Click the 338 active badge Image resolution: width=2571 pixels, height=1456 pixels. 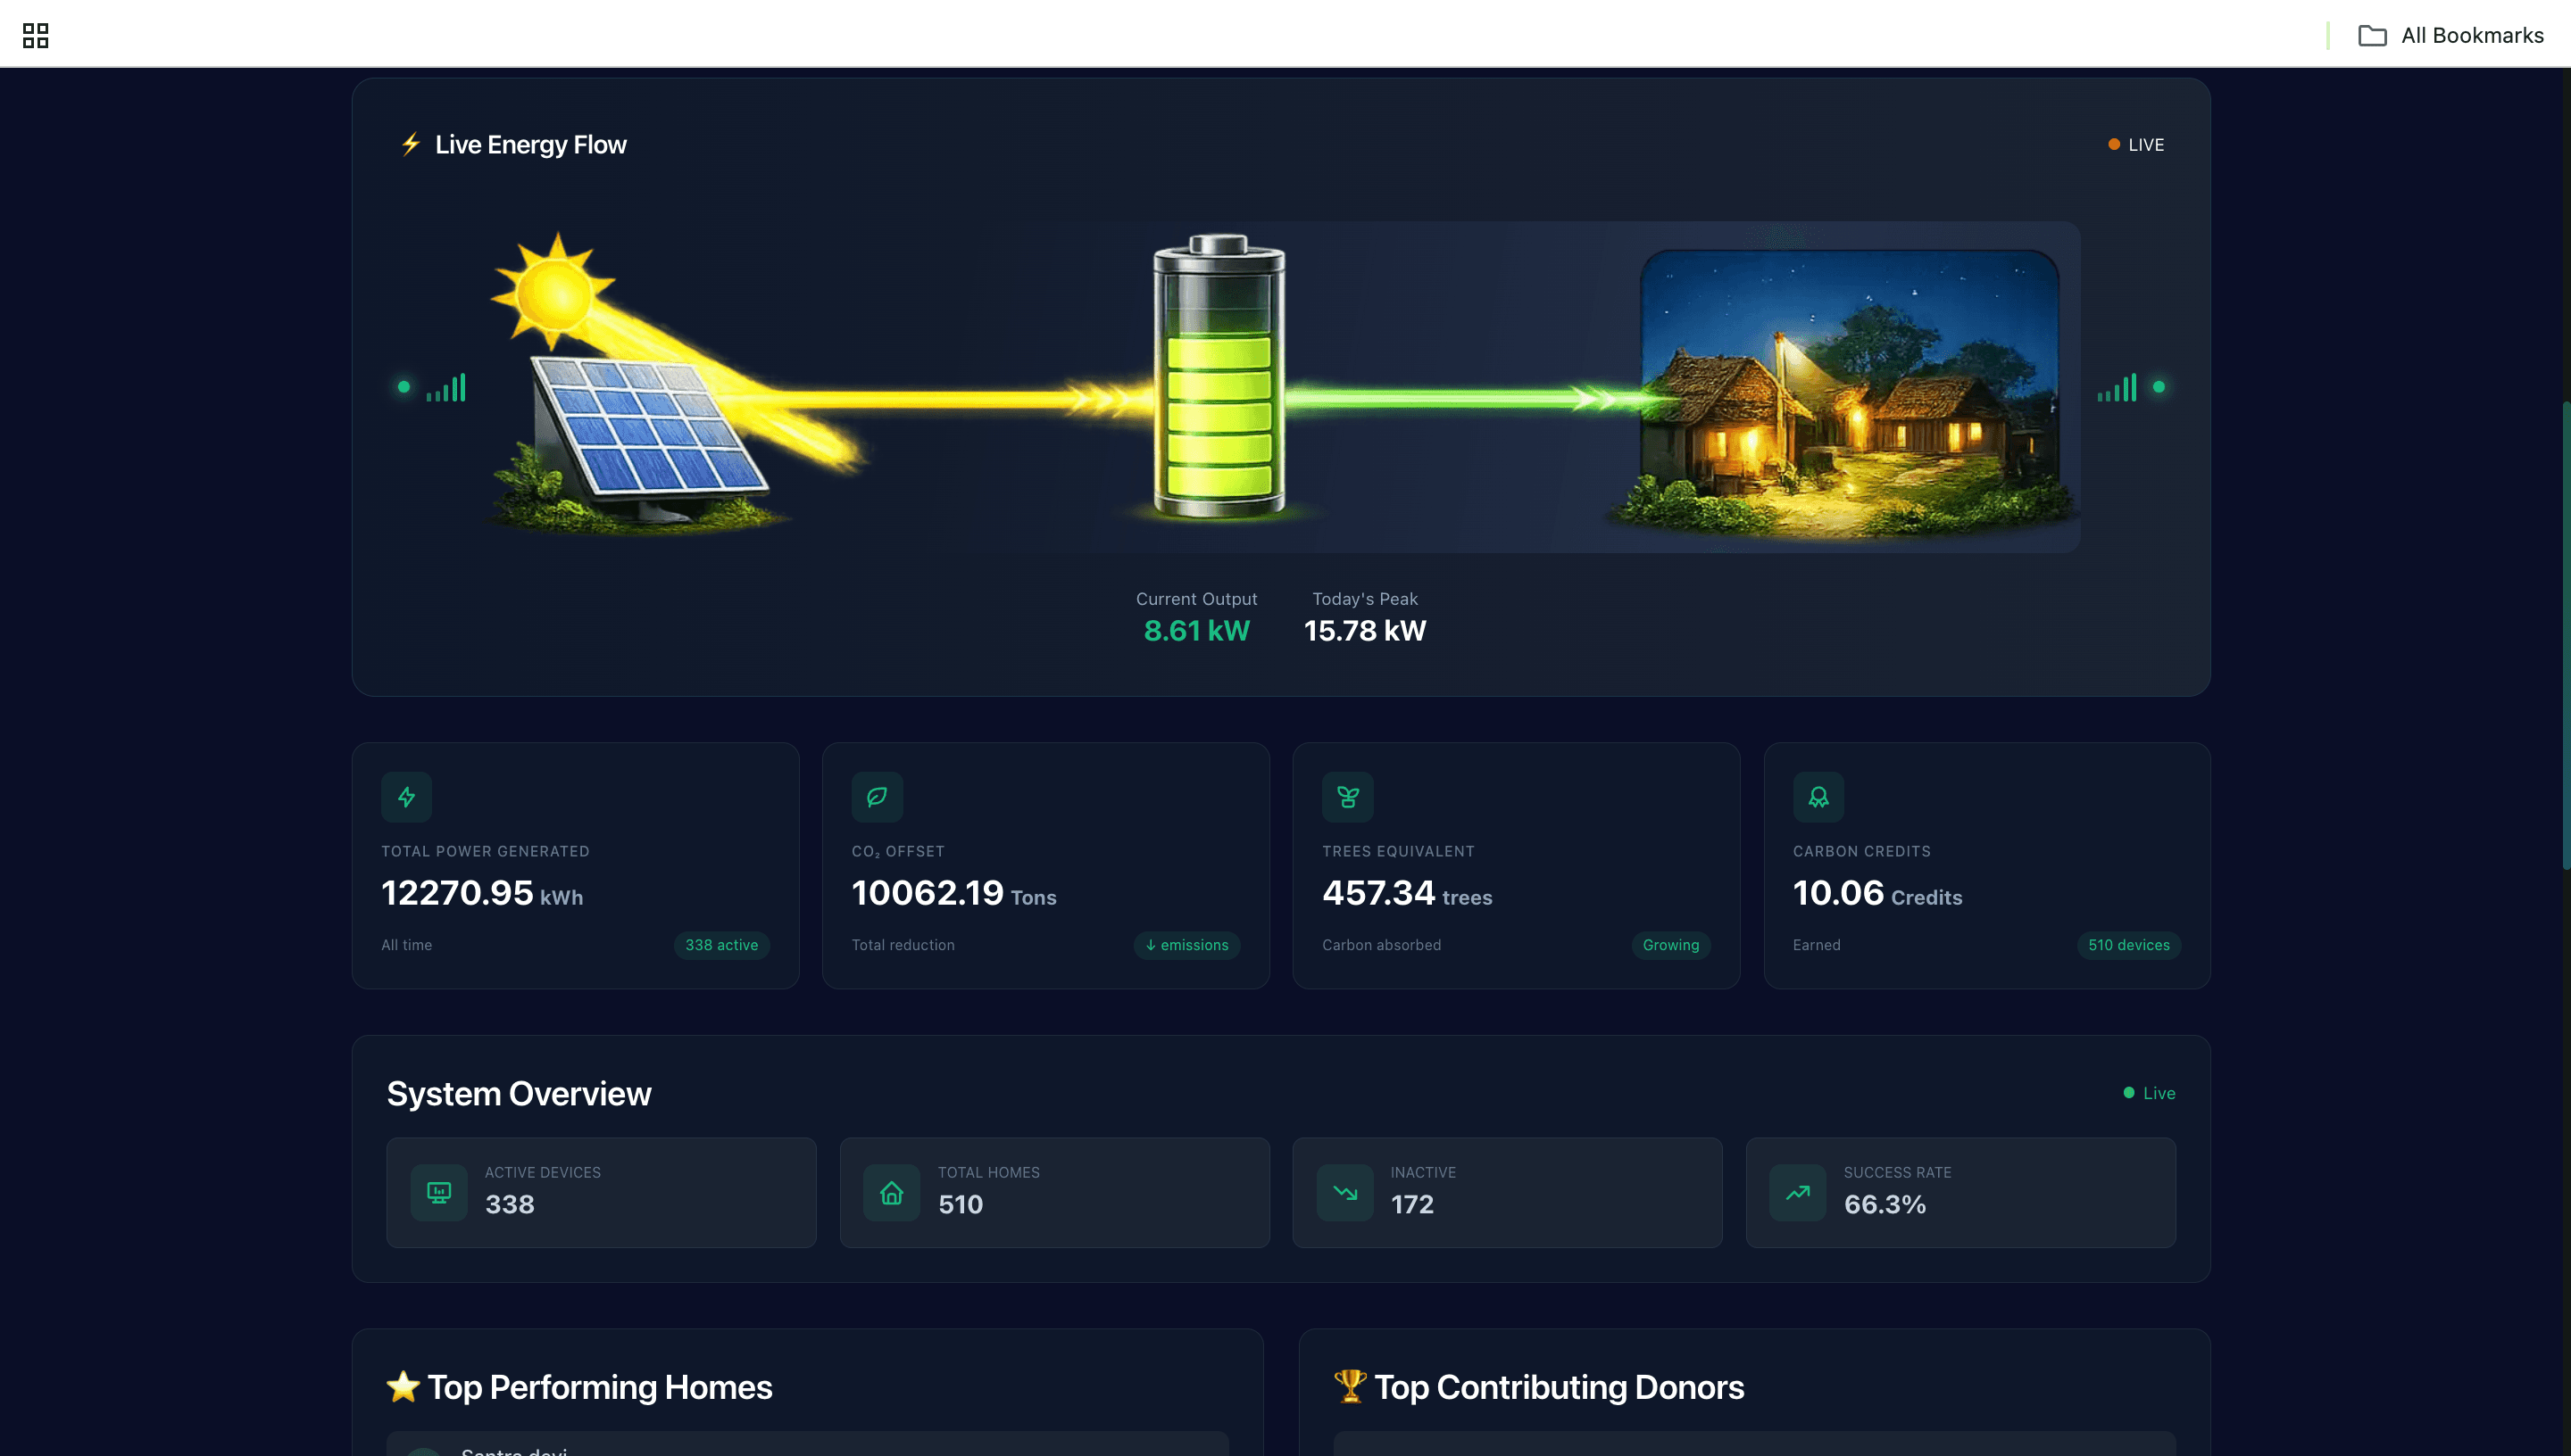[721, 945]
